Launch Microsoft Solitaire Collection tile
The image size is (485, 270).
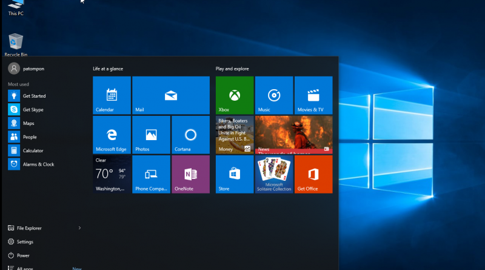tap(274, 174)
